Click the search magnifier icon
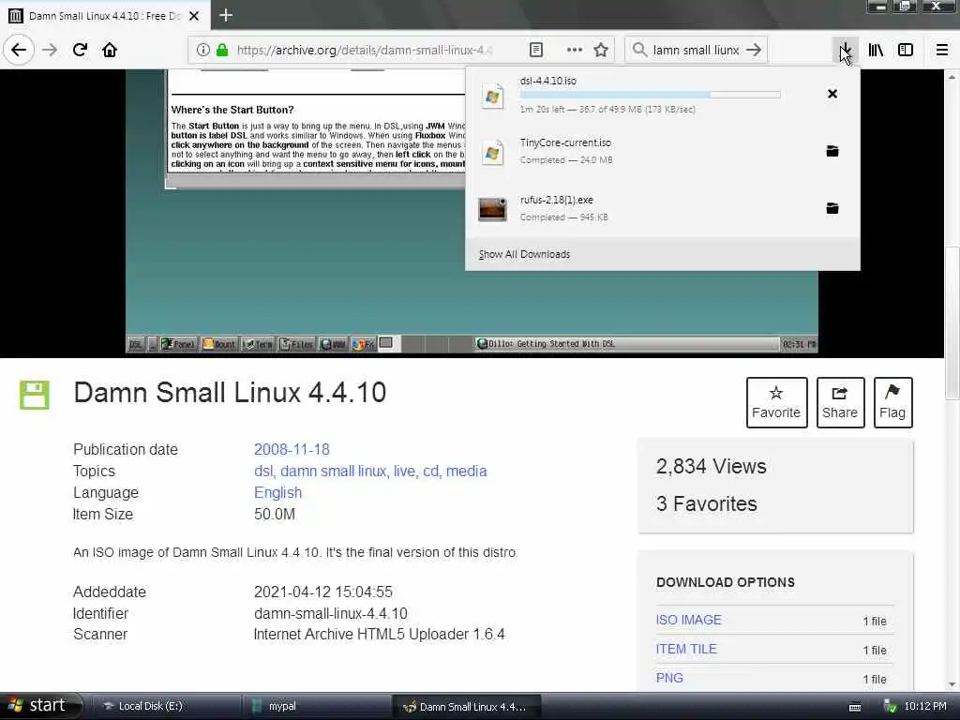Viewport: 960px width, 720px height. 639,50
